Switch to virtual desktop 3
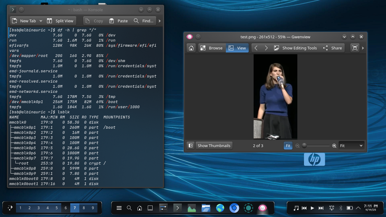Viewport: 386px width, 217px height. [39, 208]
